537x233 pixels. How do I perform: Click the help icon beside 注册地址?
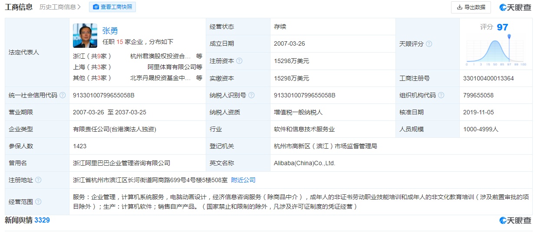[38, 180]
